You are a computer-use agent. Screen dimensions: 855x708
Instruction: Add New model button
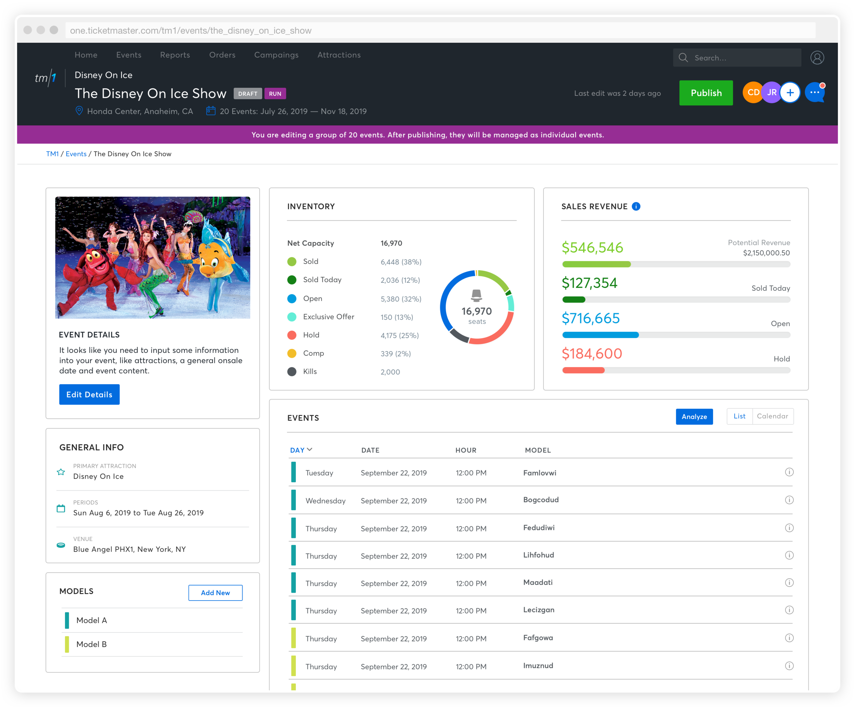click(x=215, y=593)
